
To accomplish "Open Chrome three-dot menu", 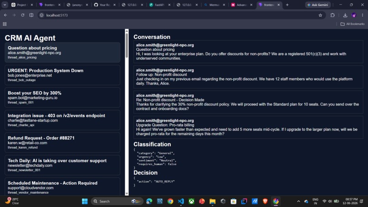I will coord(363,15).
